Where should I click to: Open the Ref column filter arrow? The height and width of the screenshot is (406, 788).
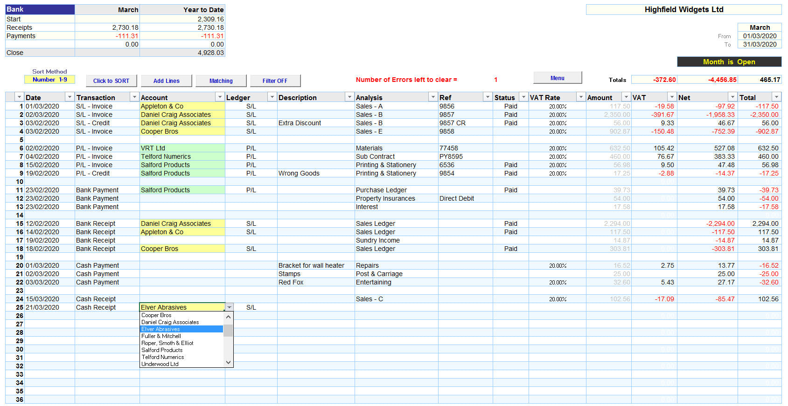(488, 97)
